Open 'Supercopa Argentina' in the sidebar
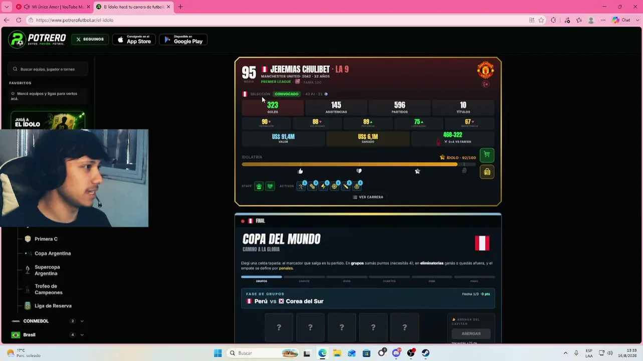 (47, 270)
